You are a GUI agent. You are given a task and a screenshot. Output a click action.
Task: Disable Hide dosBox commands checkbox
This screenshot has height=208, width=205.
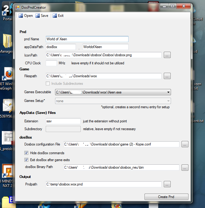26,153
